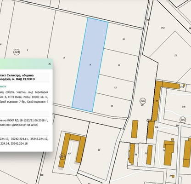Close the parcel info popup
The image size is (191, 184).
[x=50, y=64]
